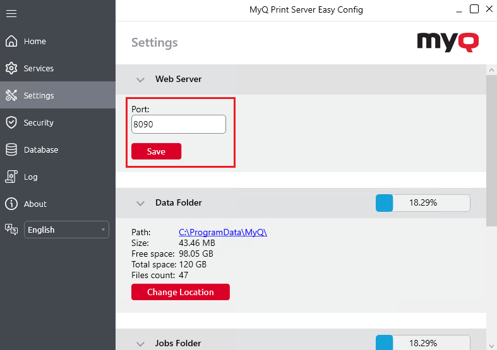The height and width of the screenshot is (350, 497).
Task: Click the Database cylinder icon
Action: click(11, 150)
